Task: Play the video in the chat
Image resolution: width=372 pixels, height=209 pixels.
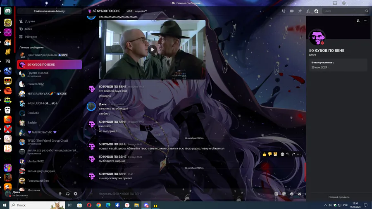Action: (152, 50)
